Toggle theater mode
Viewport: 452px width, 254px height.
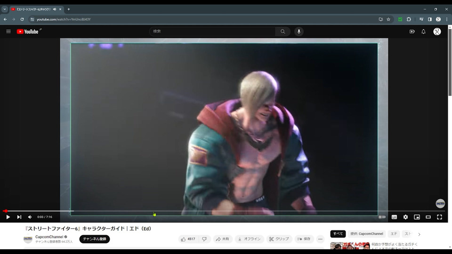tap(428, 217)
